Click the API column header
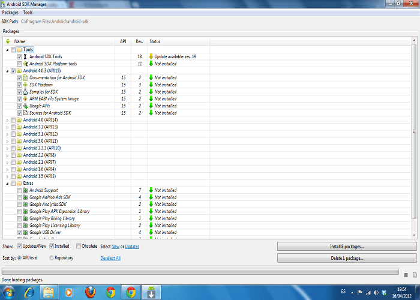The image size is (420, 300). coord(123,41)
